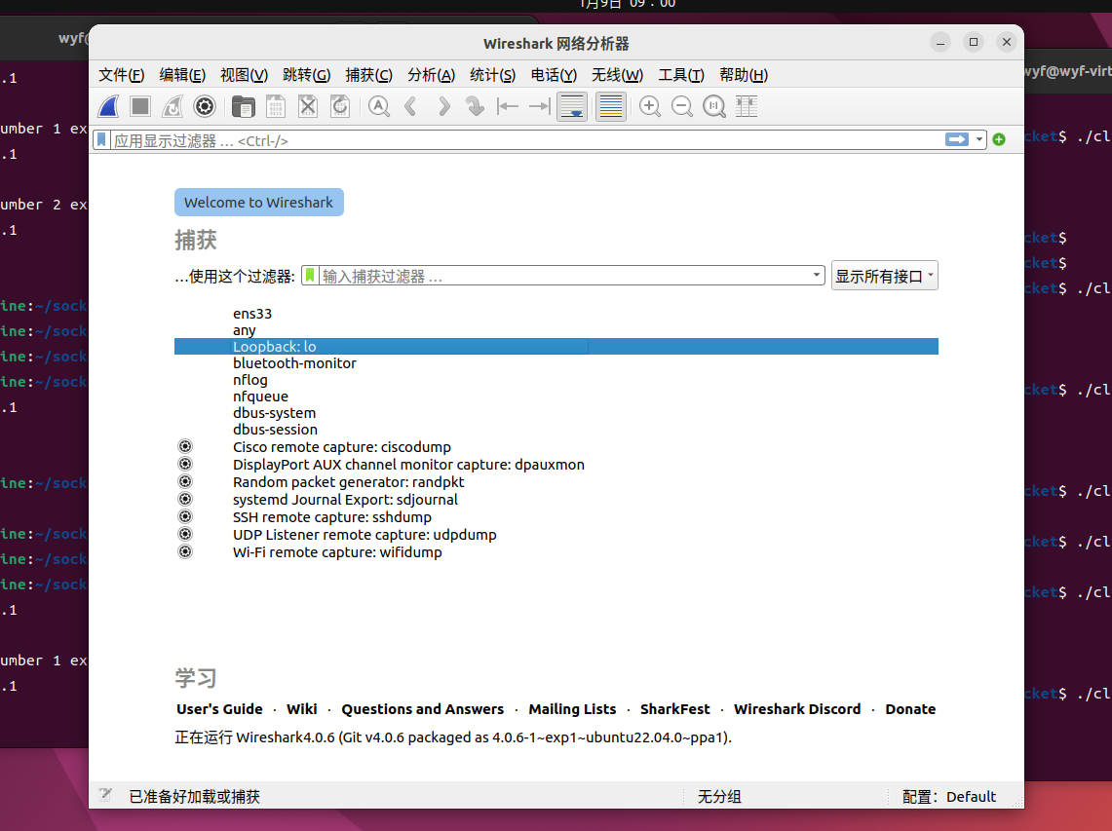The image size is (1112, 831).
Task: Select the any interface
Action: 556,330
